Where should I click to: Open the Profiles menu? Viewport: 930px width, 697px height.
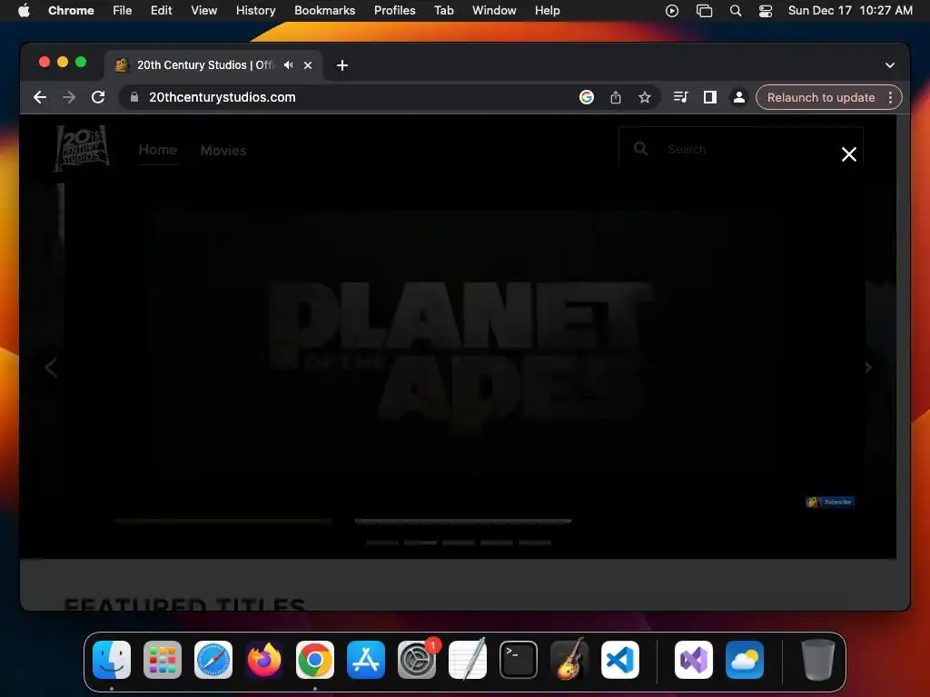[394, 10]
